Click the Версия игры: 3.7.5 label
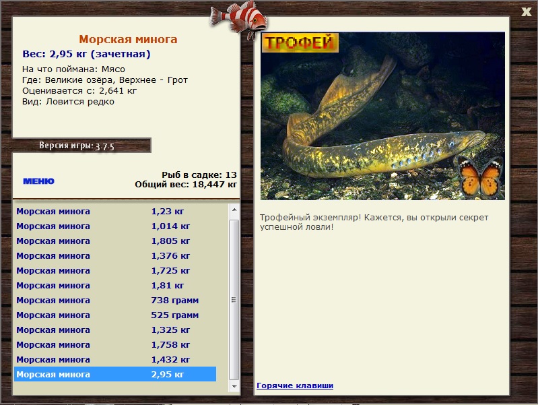538x405 pixels. pos(77,146)
